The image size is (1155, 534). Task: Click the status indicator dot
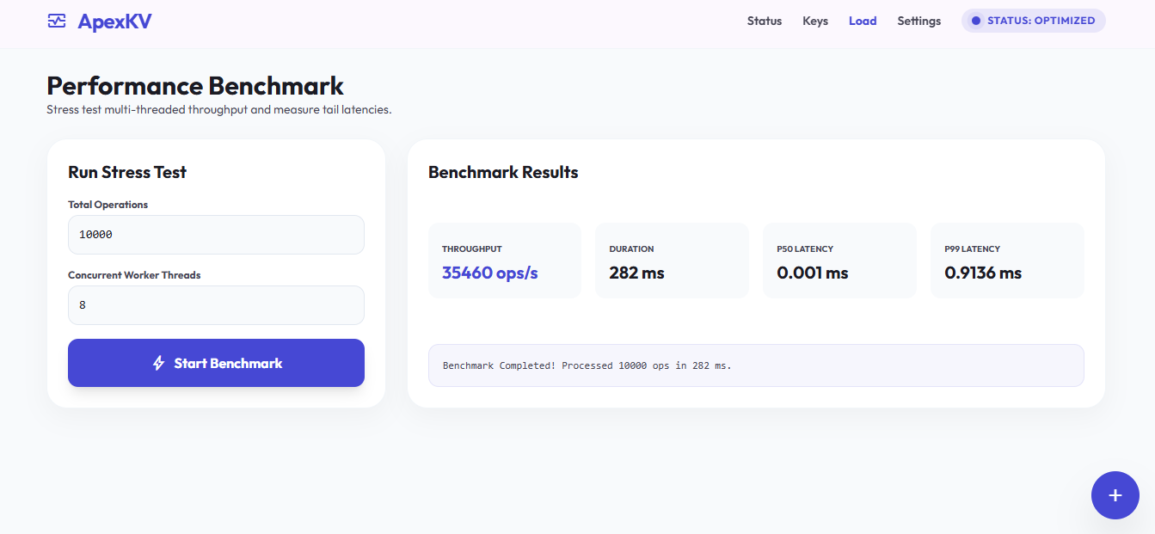(x=975, y=21)
